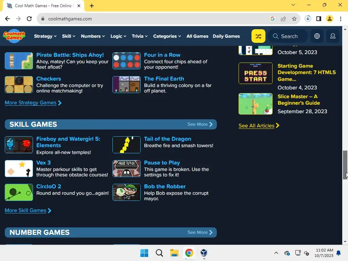Click the Press Start article thumbnail
Viewport: 348px width, 261px height.
[256, 73]
